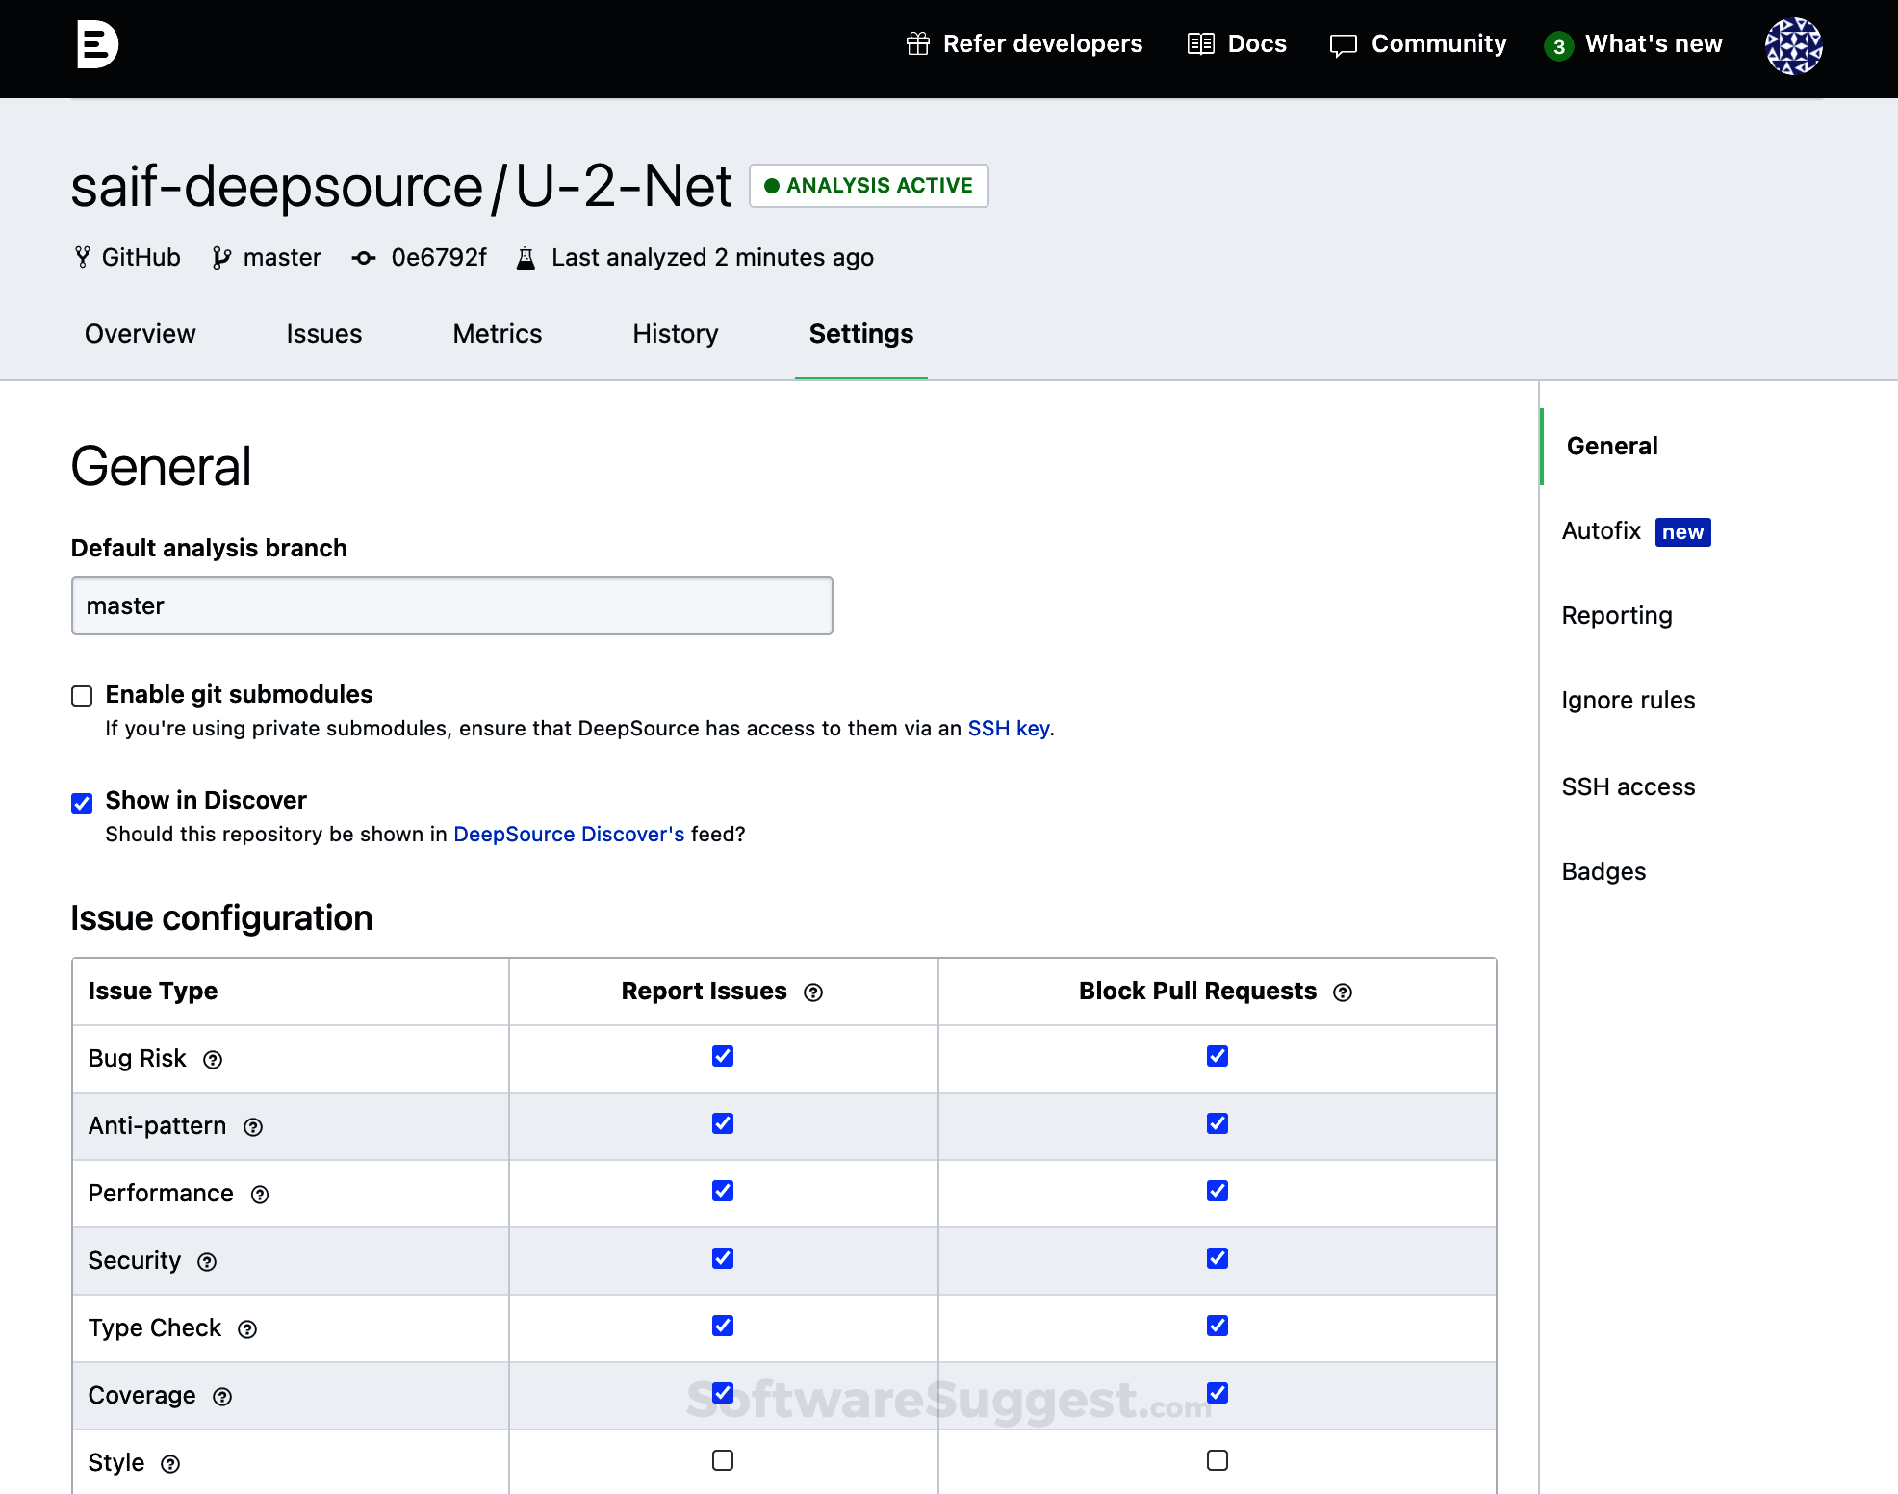Click the Community speech bubble icon
The width and height of the screenshot is (1898, 1494).
1343,43
